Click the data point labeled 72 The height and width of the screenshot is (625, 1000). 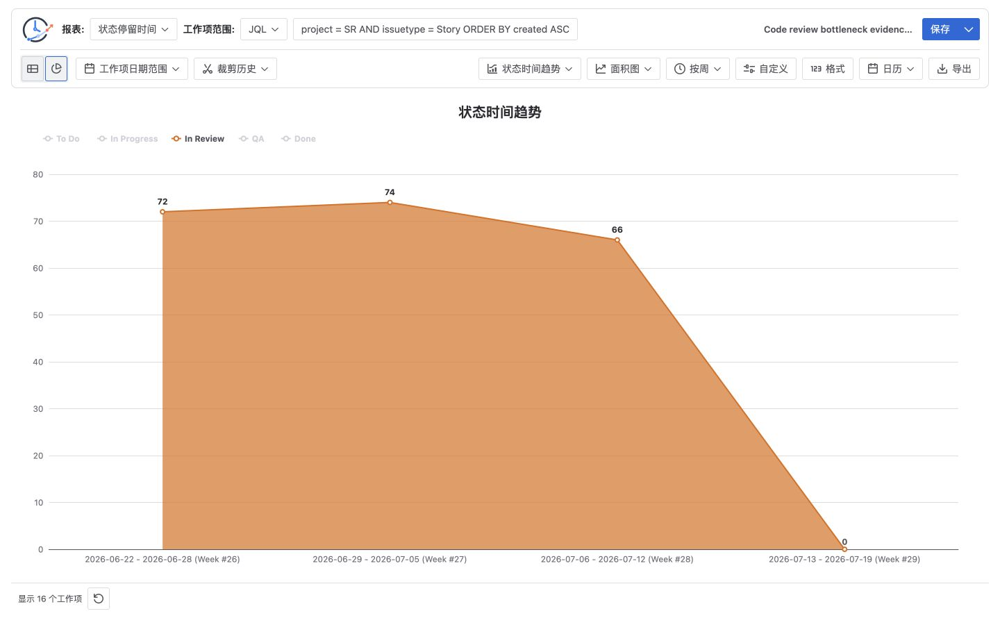[162, 212]
